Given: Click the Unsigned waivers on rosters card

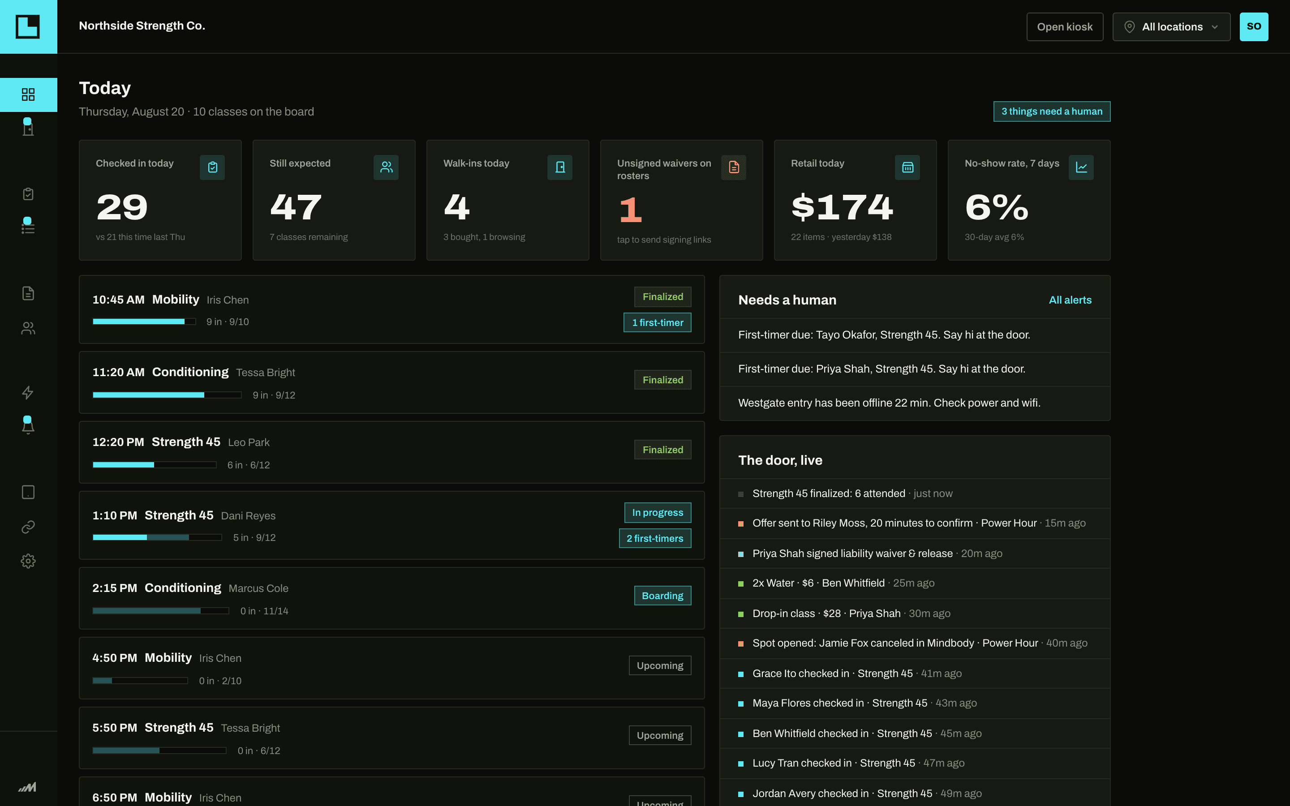Looking at the screenshot, I should 681,200.
